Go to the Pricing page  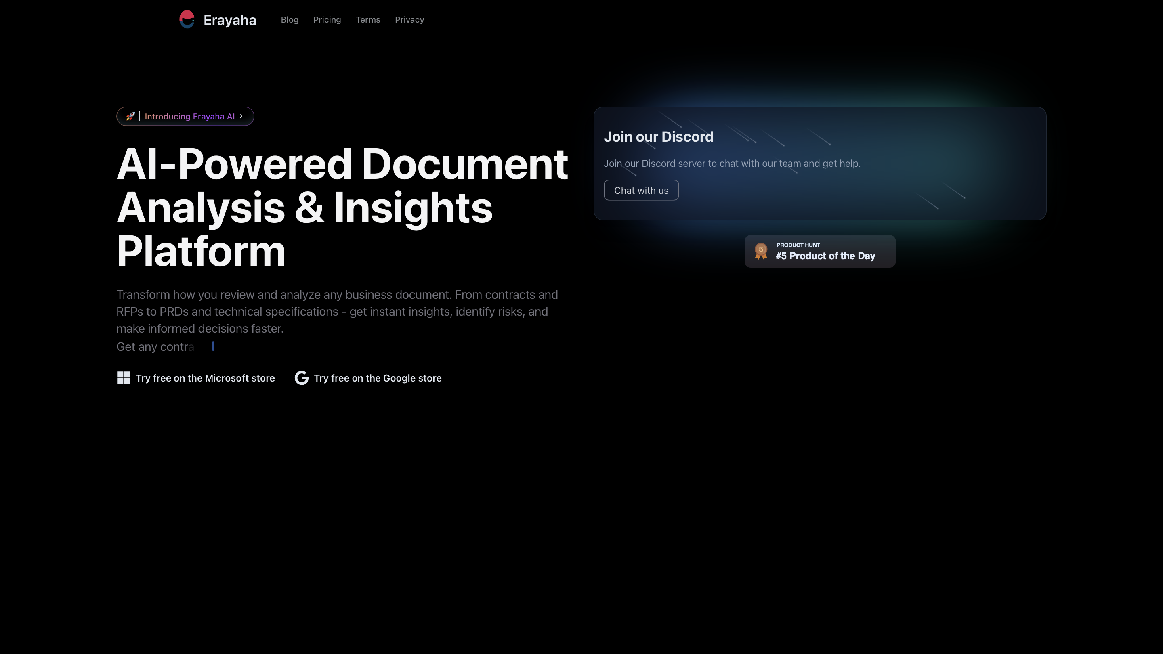coord(327,20)
